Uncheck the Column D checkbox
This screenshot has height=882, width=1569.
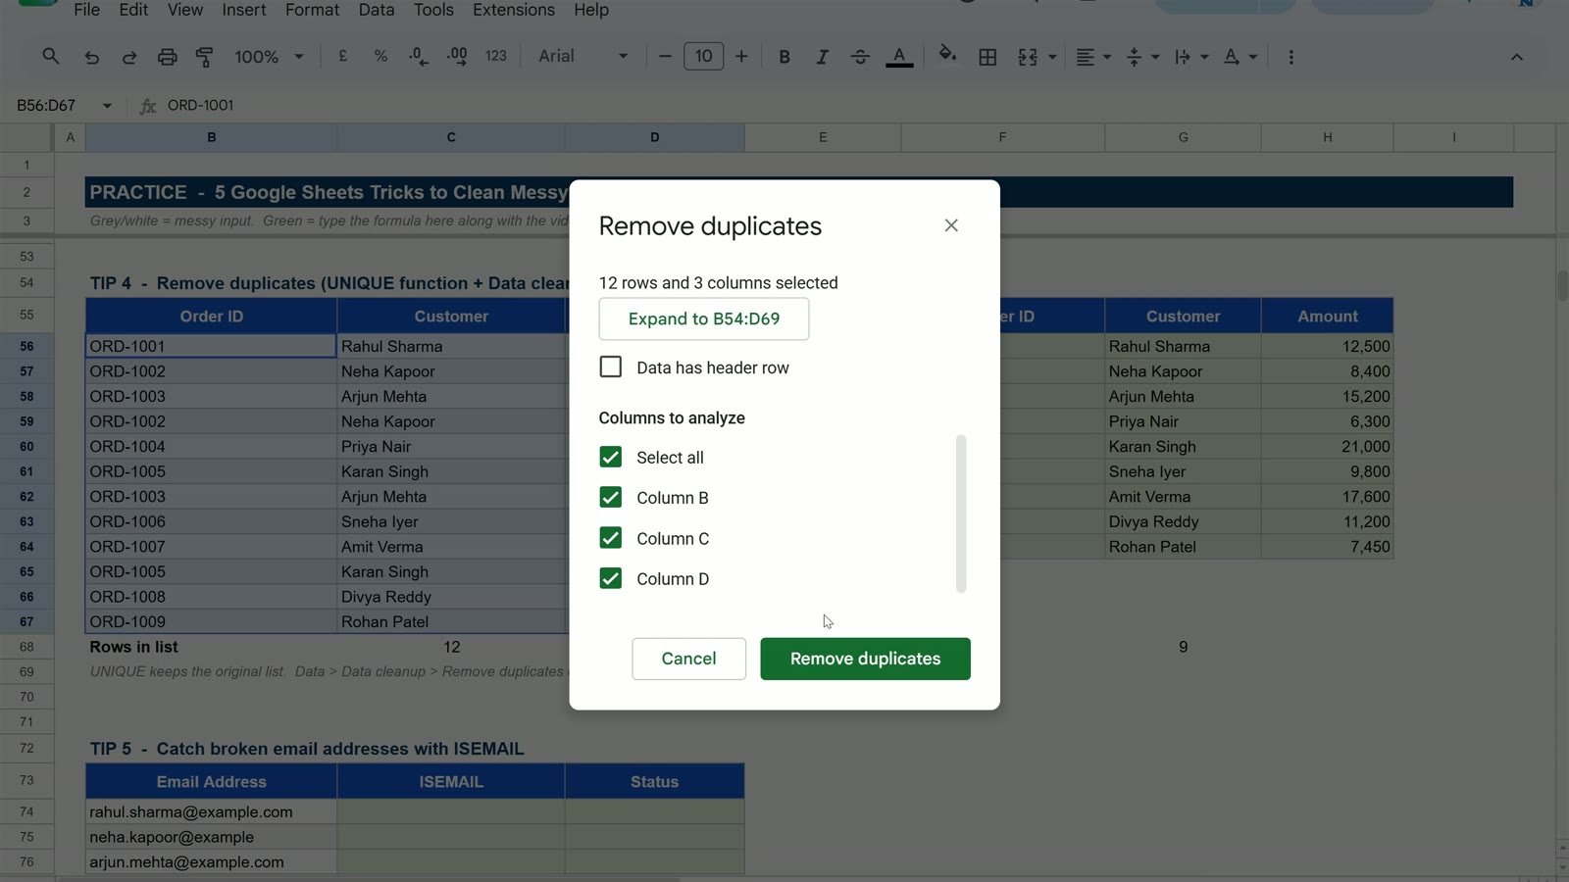click(x=611, y=578)
